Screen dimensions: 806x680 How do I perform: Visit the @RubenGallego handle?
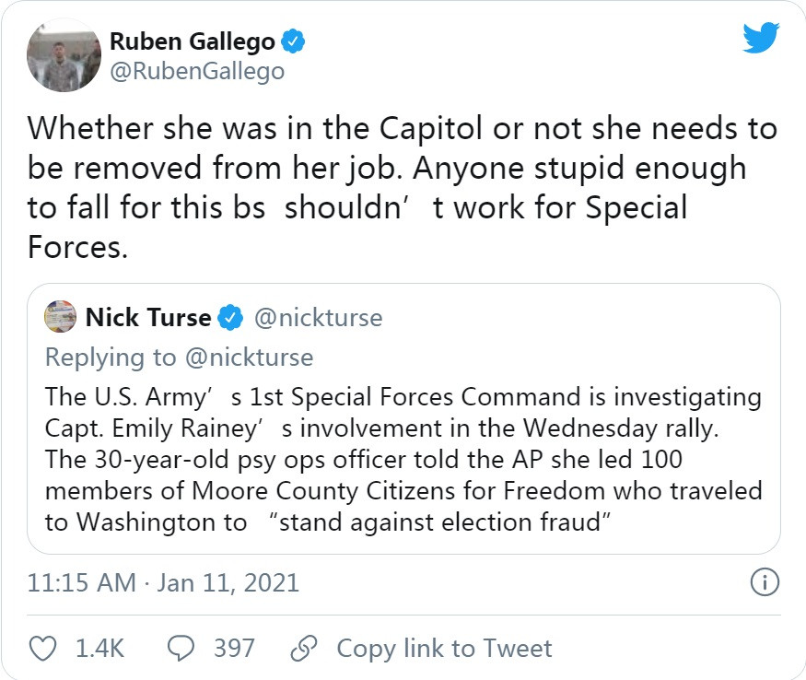197,71
